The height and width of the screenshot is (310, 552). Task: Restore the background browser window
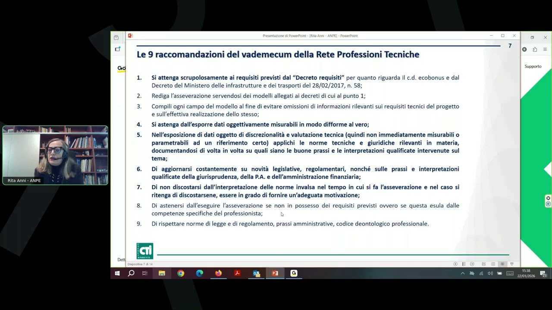[532, 37]
